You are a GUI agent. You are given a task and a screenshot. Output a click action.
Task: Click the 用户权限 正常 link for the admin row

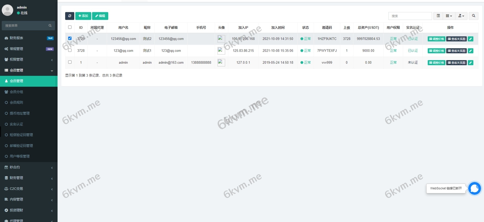(x=393, y=63)
